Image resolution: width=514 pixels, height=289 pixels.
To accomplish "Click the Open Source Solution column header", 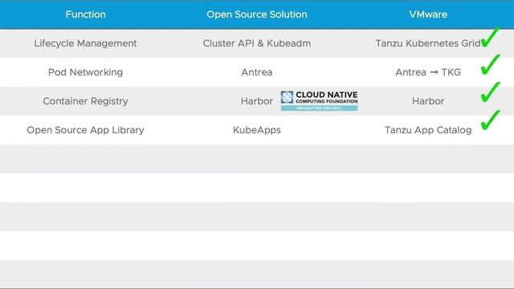I will point(257,14).
